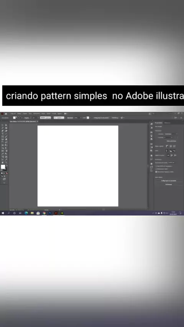Uncheck the scale strokes and effects checkbox

point(156,172)
